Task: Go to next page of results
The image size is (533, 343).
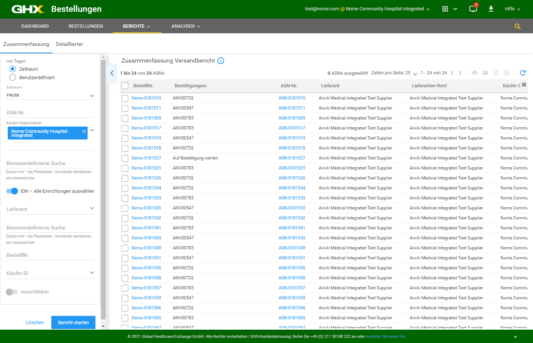Action: point(460,73)
